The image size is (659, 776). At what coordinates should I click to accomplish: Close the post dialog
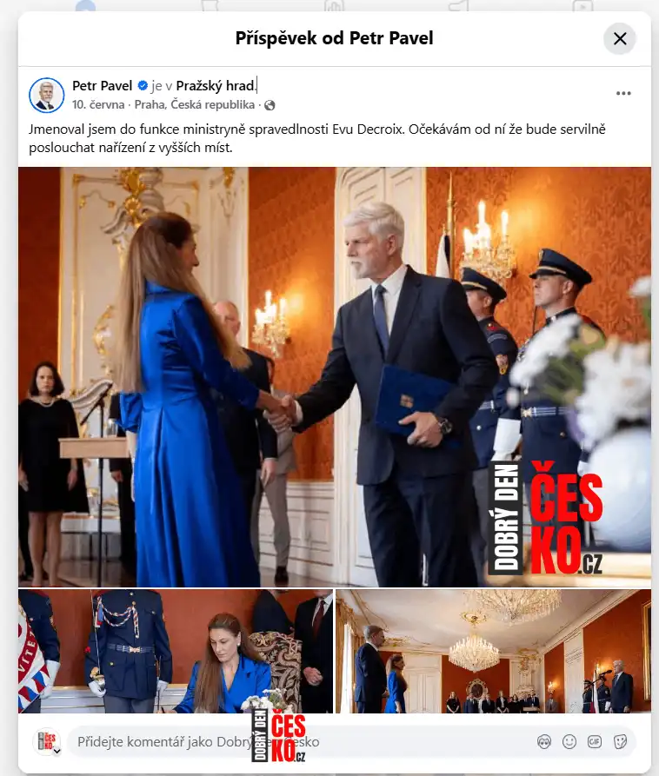click(x=619, y=38)
